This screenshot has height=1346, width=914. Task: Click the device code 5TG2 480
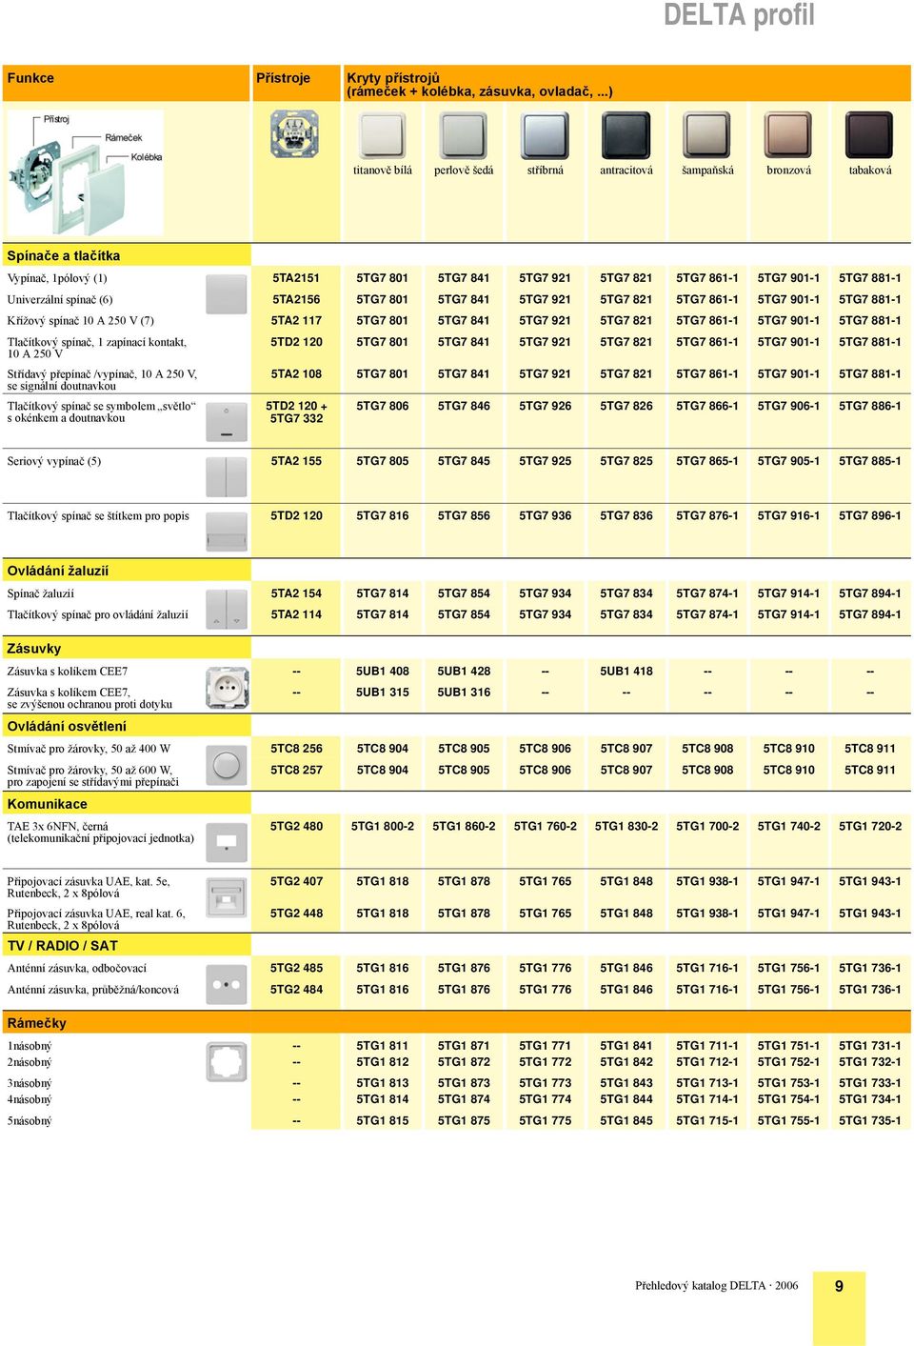point(296,826)
